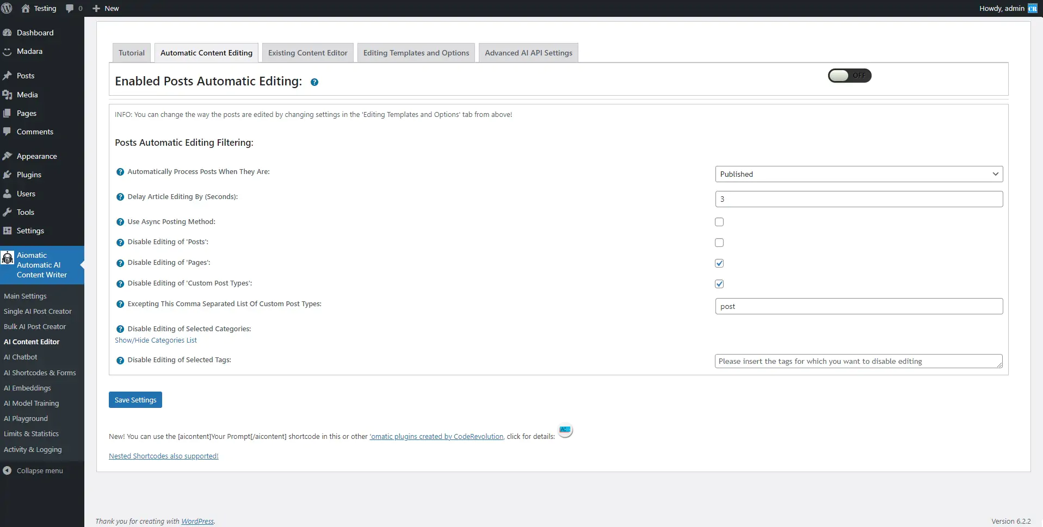Click the Settings icon in sidebar
The height and width of the screenshot is (527, 1043).
click(7, 231)
